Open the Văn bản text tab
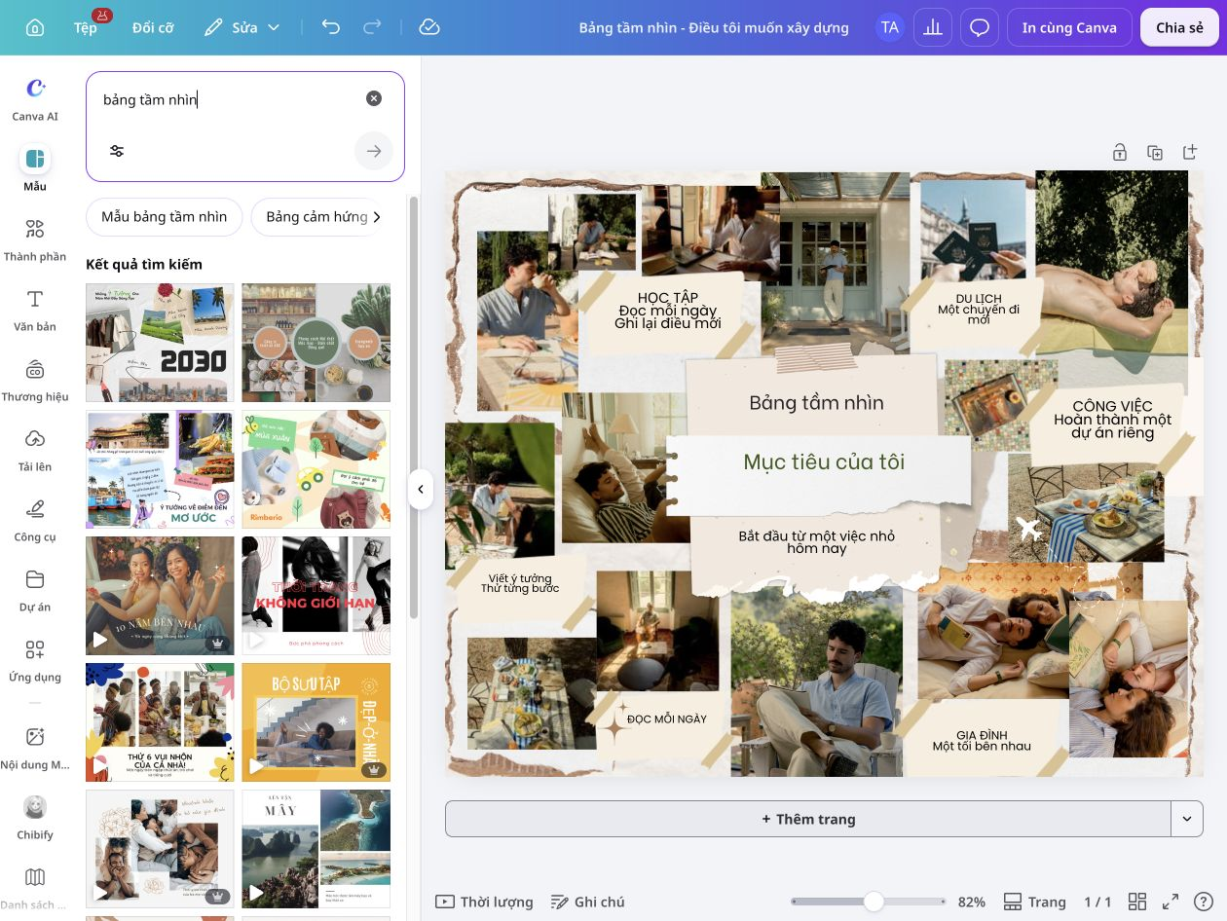Screen dimensions: 1227x921 click(35, 310)
